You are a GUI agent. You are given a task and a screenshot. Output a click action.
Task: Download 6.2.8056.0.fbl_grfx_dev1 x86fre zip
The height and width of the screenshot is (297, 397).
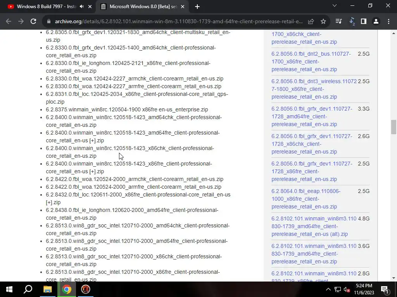pos(312,171)
